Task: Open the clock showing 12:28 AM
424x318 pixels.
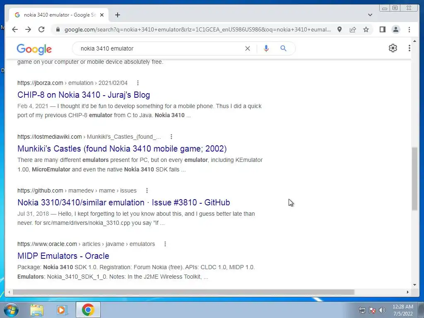Action: tap(402, 310)
